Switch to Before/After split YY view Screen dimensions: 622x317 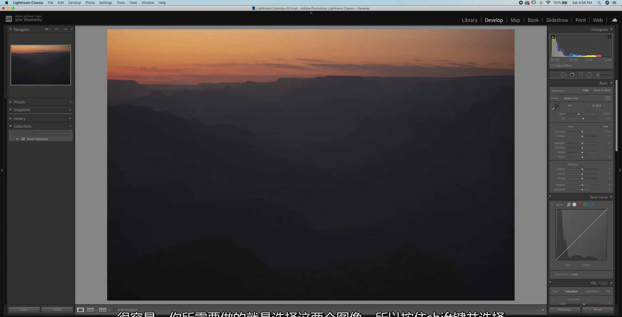102,310
